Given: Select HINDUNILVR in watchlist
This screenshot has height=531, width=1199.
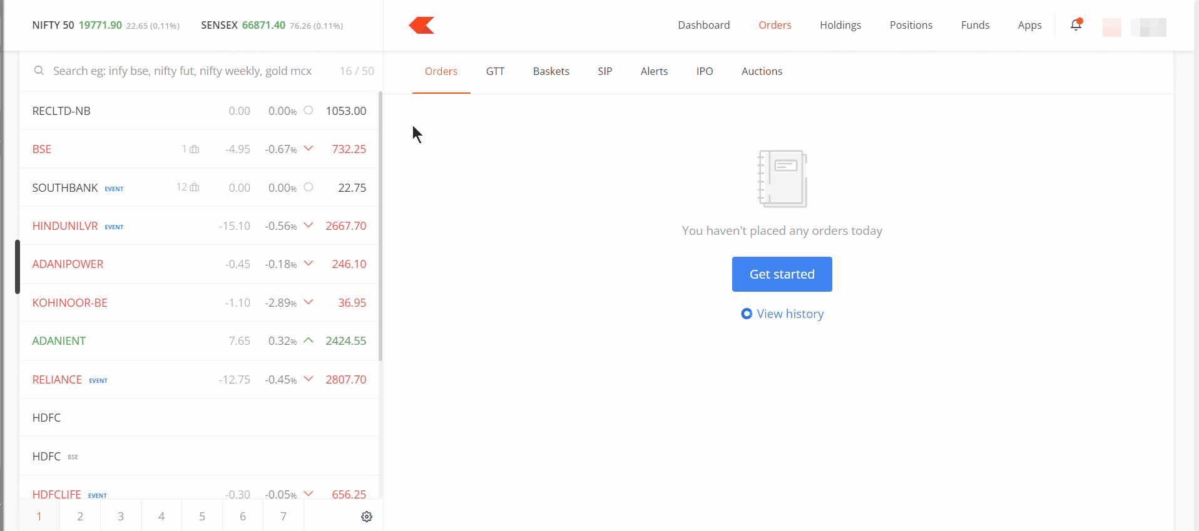Looking at the screenshot, I should pyautogui.click(x=199, y=226).
